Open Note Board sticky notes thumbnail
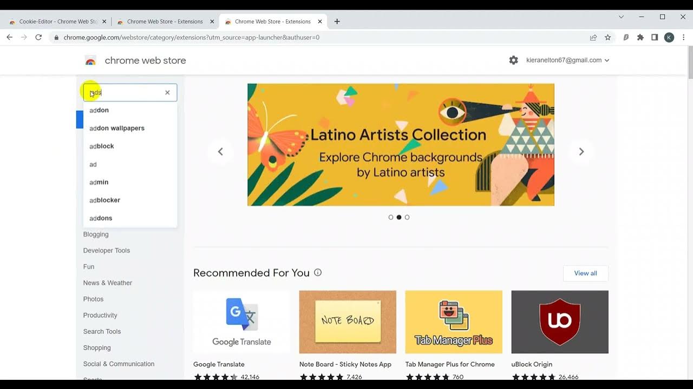Image resolution: width=693 pixels, height=389 pixels. click(348, 322)
